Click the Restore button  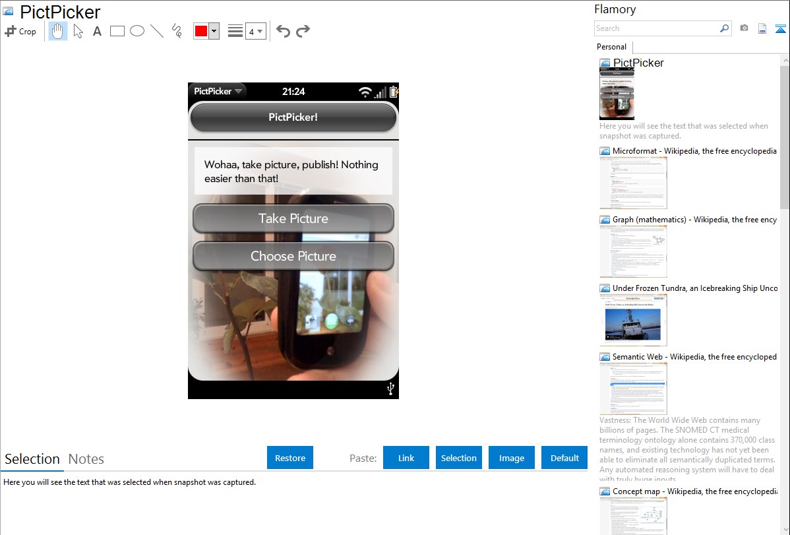coord(290,458)
